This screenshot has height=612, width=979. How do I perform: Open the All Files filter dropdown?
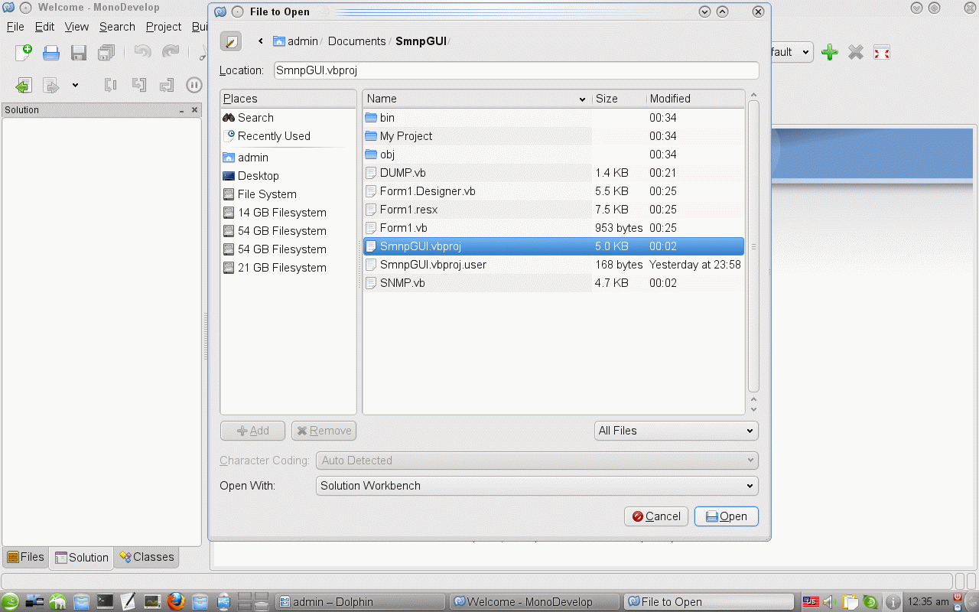coord(676,431)
